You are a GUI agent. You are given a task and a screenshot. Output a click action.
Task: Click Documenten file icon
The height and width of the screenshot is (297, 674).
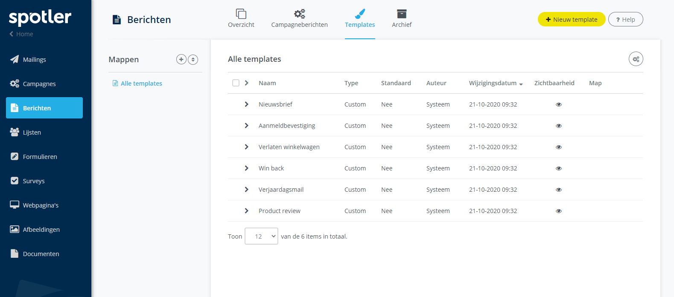tap(15, 254)
